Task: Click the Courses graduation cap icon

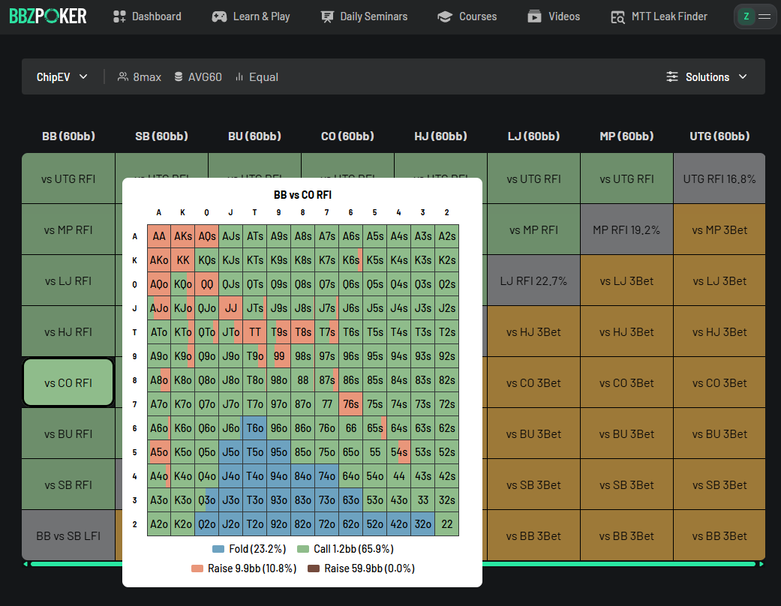Action: (445, 16)
